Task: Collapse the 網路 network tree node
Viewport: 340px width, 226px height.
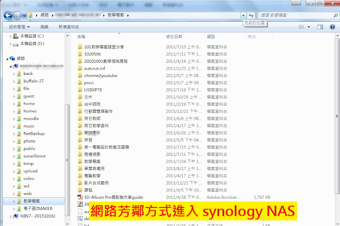Action: (7, 59)
